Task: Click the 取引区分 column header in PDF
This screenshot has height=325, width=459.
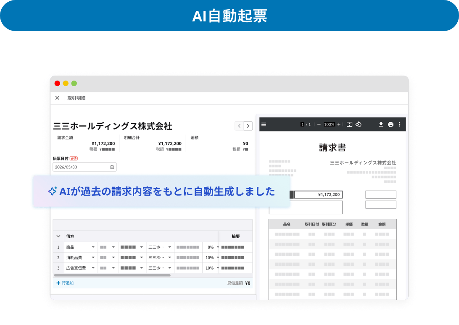Action: pos(329,224)
